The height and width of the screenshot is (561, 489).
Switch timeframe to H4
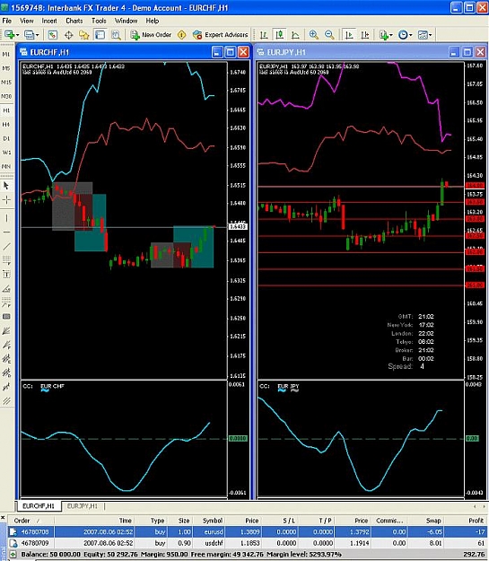(x=6, y=124)
